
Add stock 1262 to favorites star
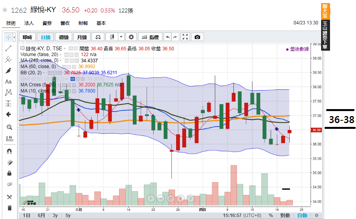click(x=5, y=10)
